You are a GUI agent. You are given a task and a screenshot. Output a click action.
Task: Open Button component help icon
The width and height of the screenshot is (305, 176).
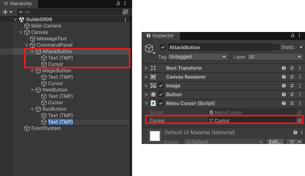pyautogui.click(x=284, y=94)
